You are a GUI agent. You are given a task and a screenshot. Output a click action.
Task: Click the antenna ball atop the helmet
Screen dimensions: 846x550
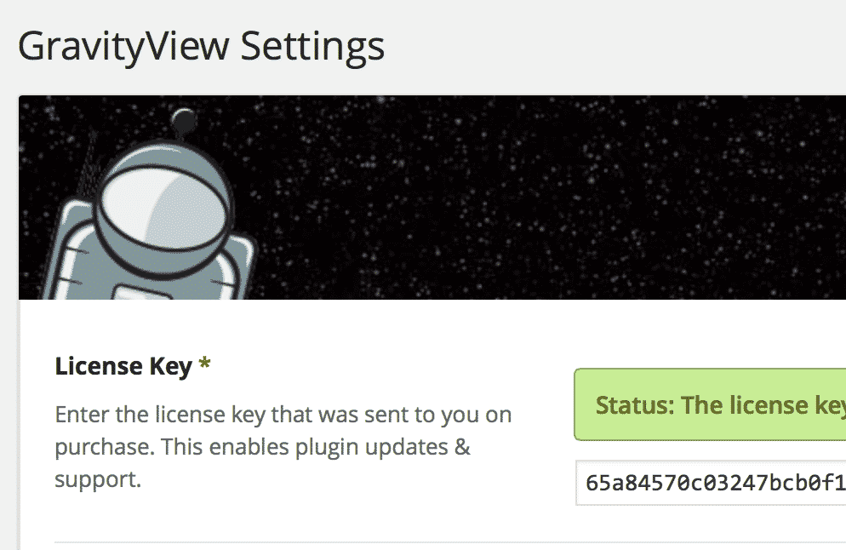pos(182,122)
